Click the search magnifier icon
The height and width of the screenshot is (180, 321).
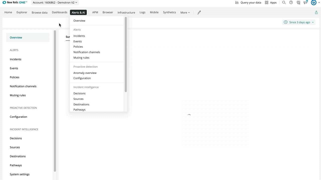coord(284,2)
